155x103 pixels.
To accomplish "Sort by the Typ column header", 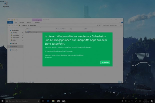I will 71,29.
